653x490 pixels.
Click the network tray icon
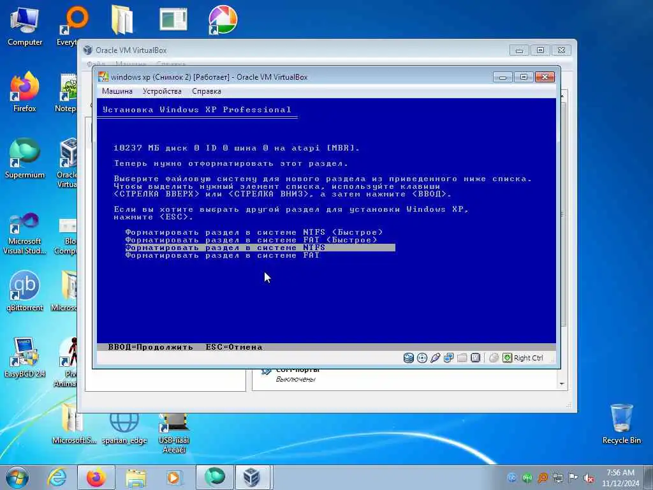(557, 478)
